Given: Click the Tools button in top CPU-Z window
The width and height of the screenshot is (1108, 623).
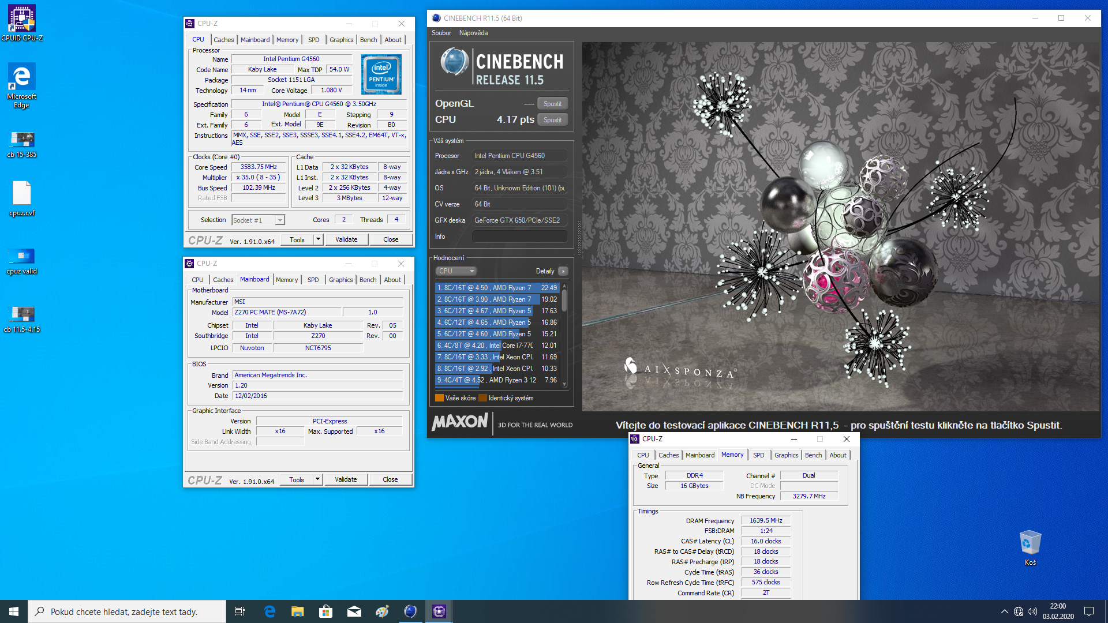Looking at the screenshot, I should coord(297,239).
